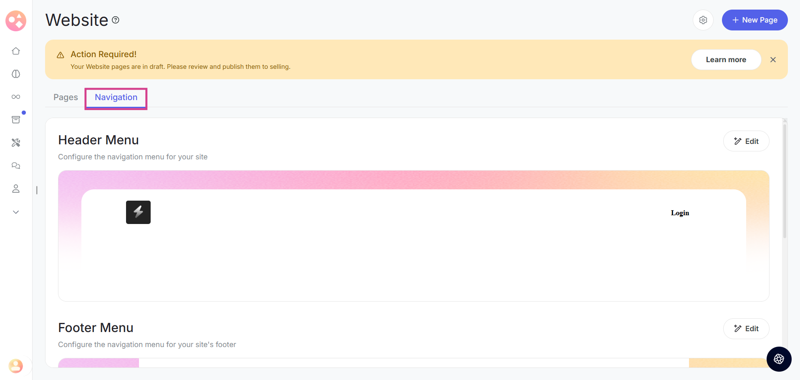Open the chat bubbles sidebar icon
800x380 pixels.
coord(16,166)
